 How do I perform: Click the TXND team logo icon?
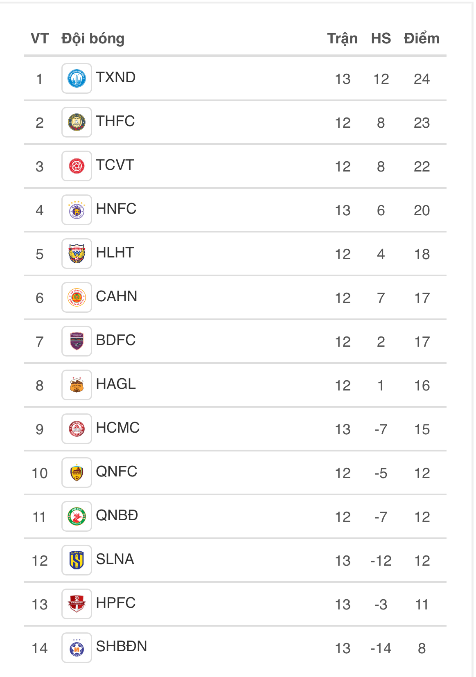tap(77, 79)
